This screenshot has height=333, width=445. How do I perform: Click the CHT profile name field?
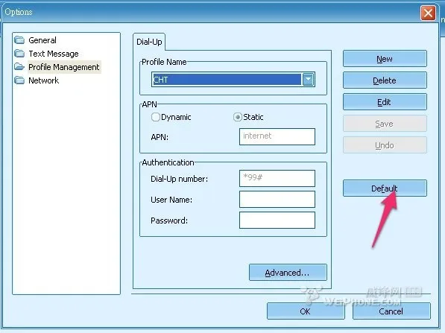coord(227,80)
